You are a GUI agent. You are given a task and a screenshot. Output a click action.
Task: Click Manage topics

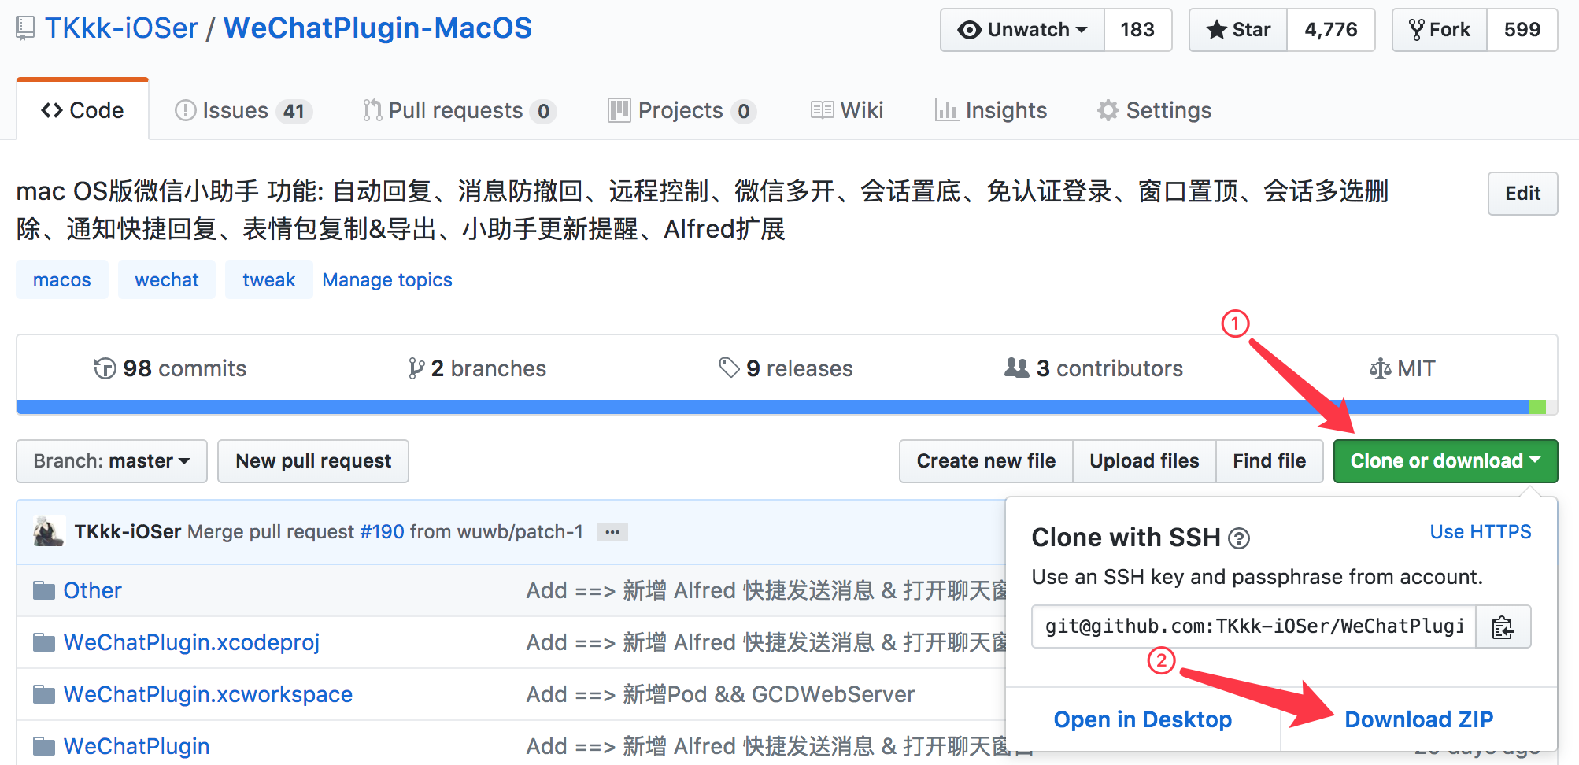pos(387,280)
